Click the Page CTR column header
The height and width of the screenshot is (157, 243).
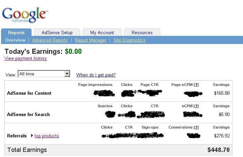149,85
